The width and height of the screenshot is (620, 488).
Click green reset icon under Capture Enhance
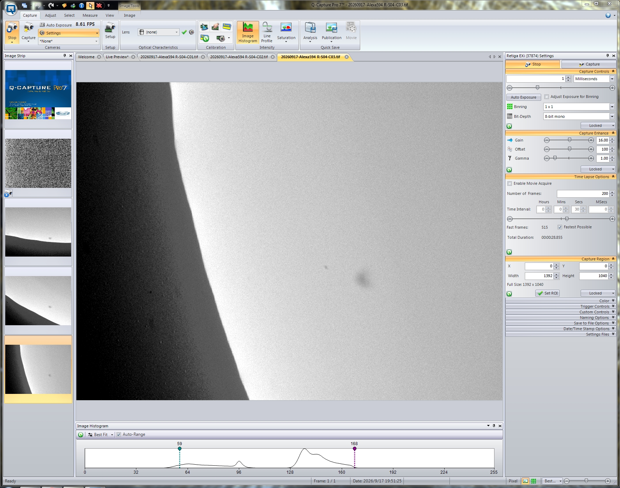coord(509,170)
